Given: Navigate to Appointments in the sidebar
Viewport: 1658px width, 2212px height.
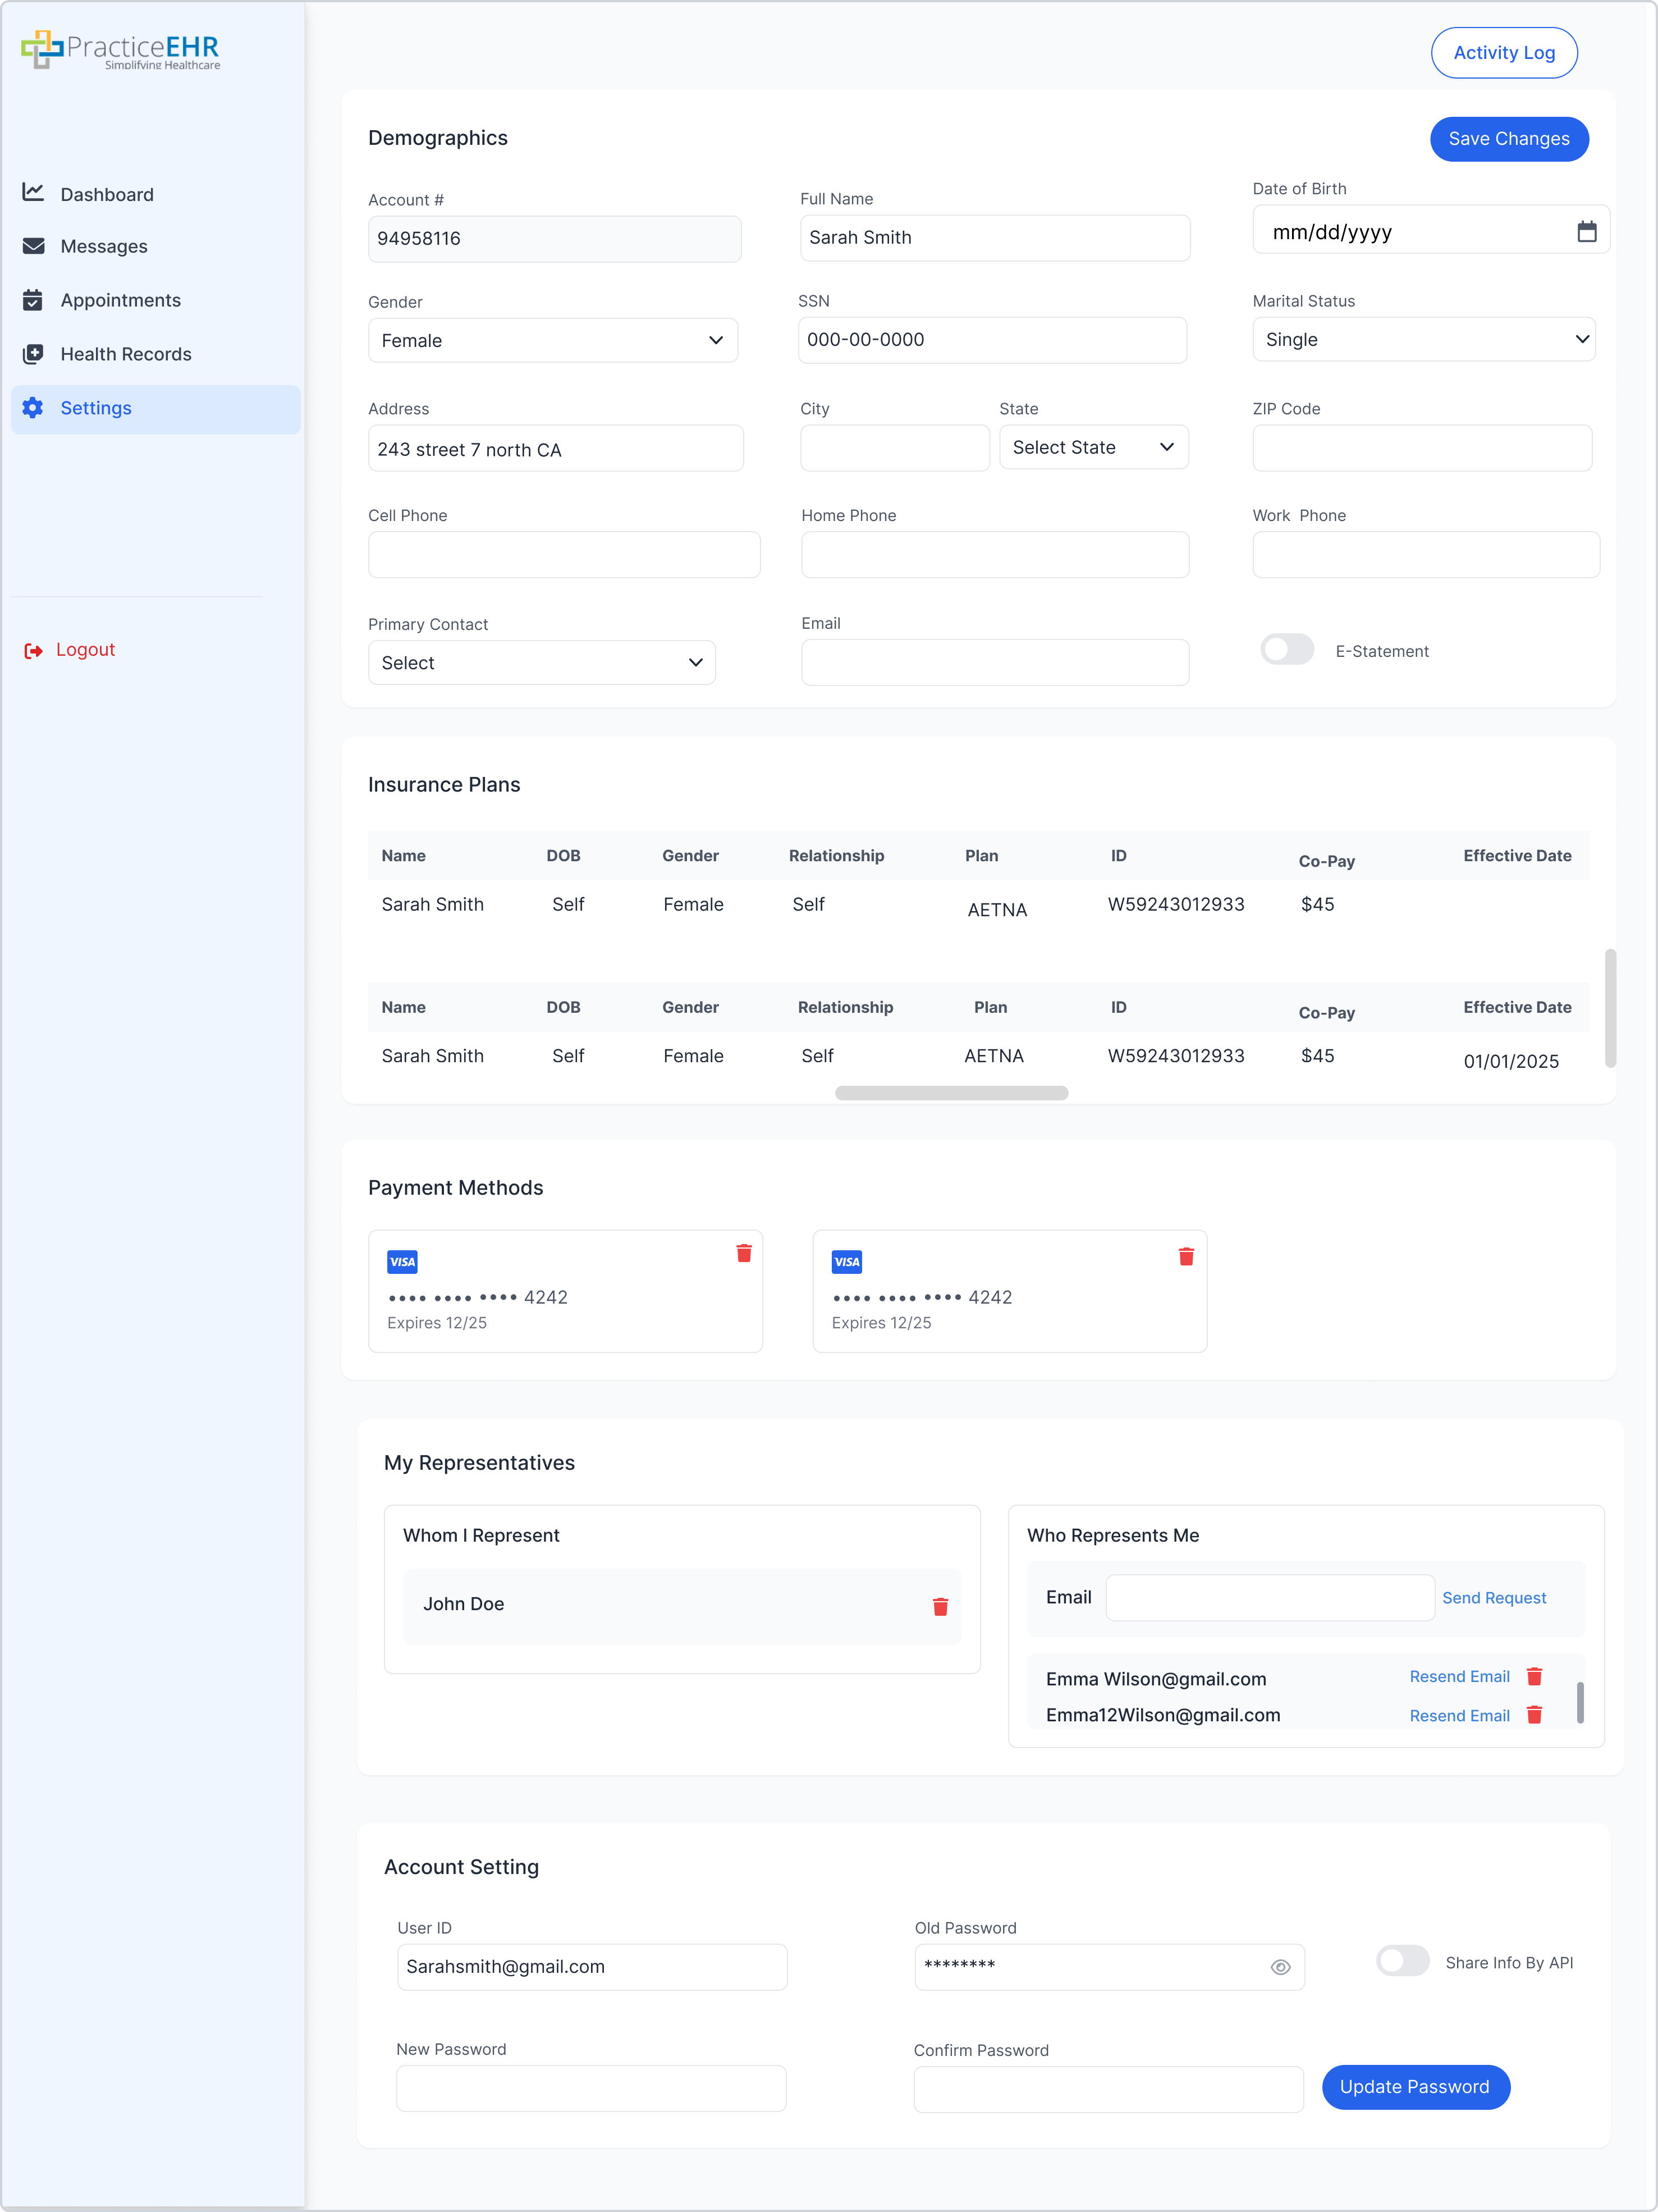Looking at the screenshot, I should coord(120,299).
